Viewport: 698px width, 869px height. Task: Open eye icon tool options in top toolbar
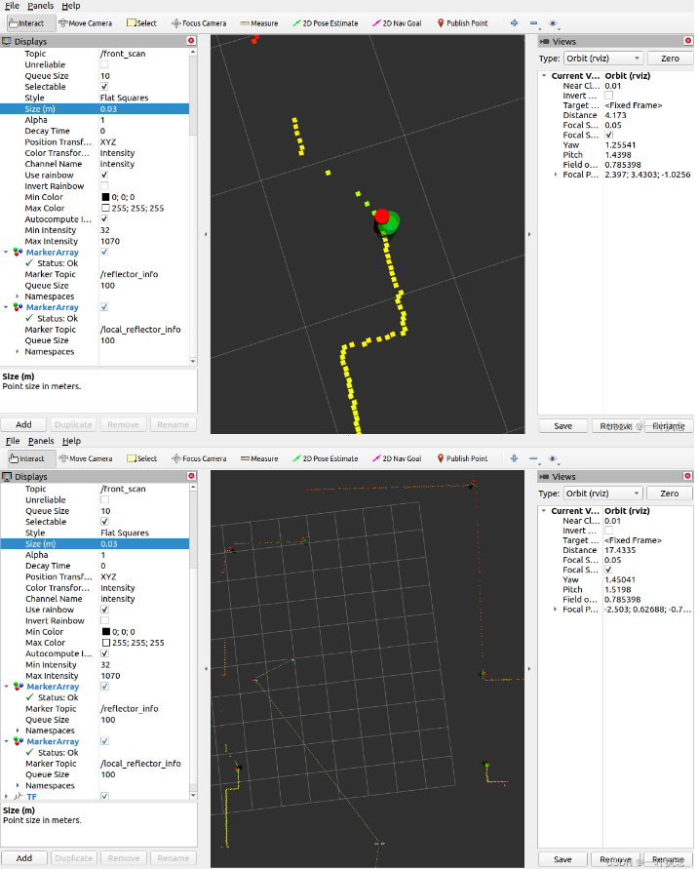point(553,23)
